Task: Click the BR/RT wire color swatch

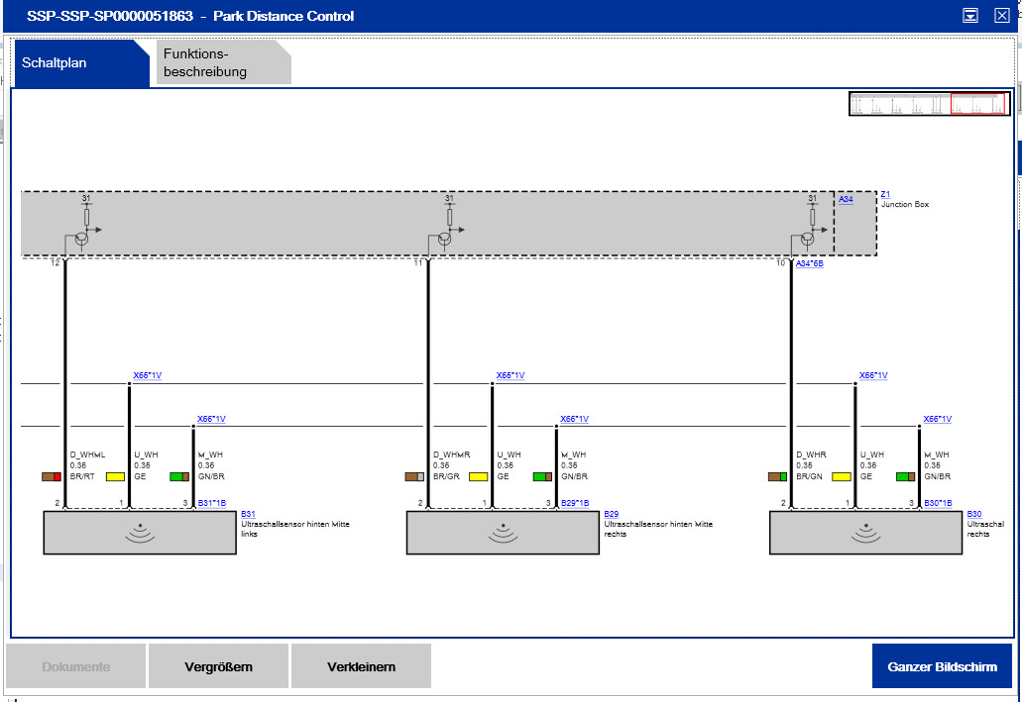Action: click(52, 476)
